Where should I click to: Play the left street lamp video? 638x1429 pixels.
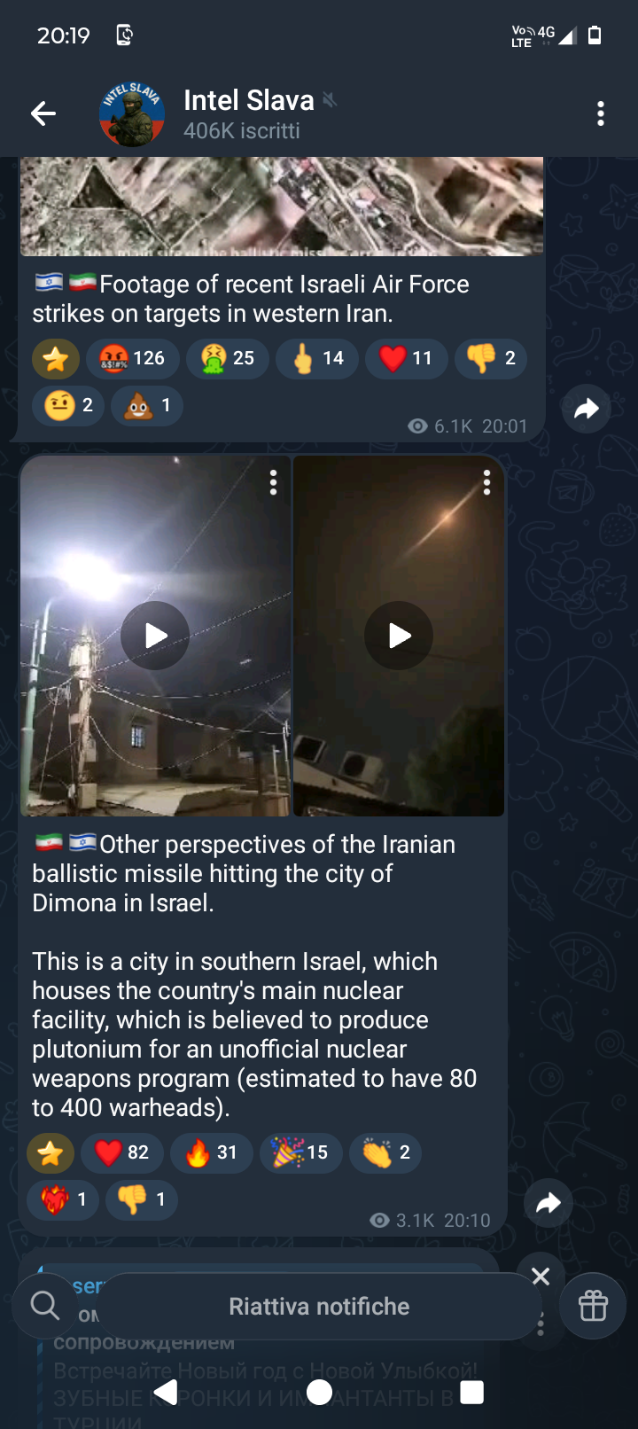pos(155,636)
